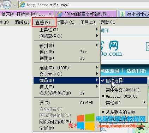Click the 网店家园 navigation link
This screenshot has height=133, width=149.
point(110,71)
